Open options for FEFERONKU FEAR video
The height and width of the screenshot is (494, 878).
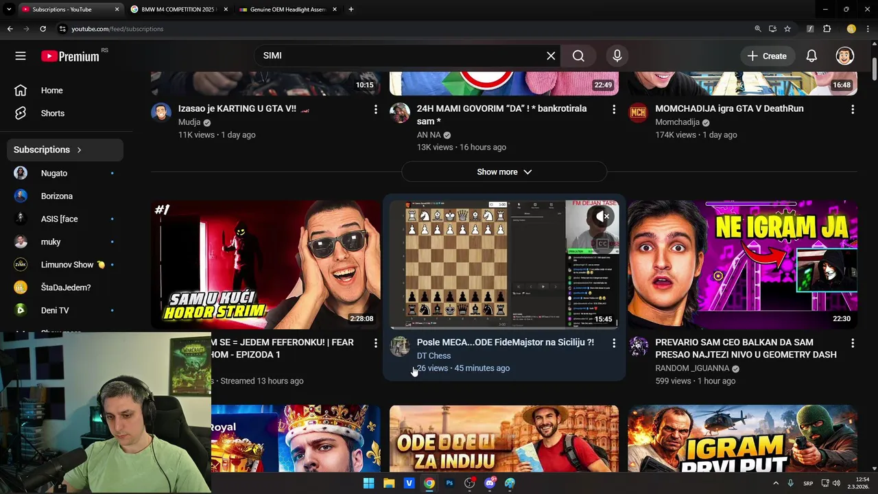[x=375, y=343]
